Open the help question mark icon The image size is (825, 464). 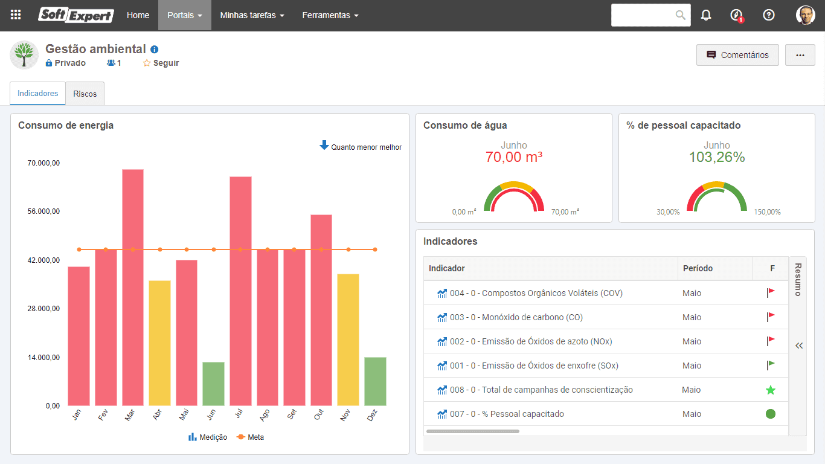pos(769,15)
